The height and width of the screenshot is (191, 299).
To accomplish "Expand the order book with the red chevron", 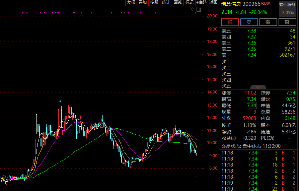I will 258,87.
